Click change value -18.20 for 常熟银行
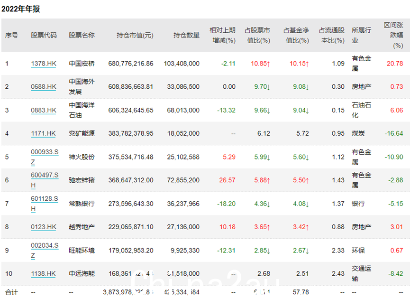The width and height of the screenshot is (410, 298). click(x=226, y=204)
